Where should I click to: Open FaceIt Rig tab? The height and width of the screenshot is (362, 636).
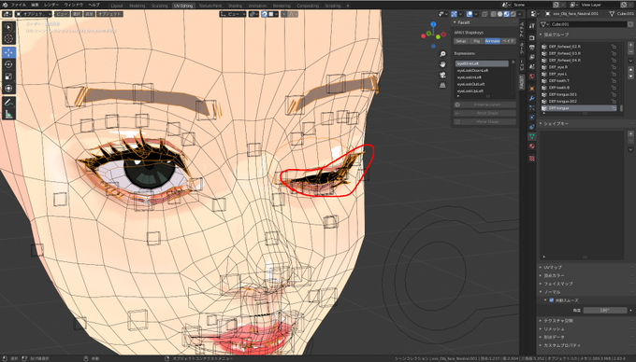477,41
